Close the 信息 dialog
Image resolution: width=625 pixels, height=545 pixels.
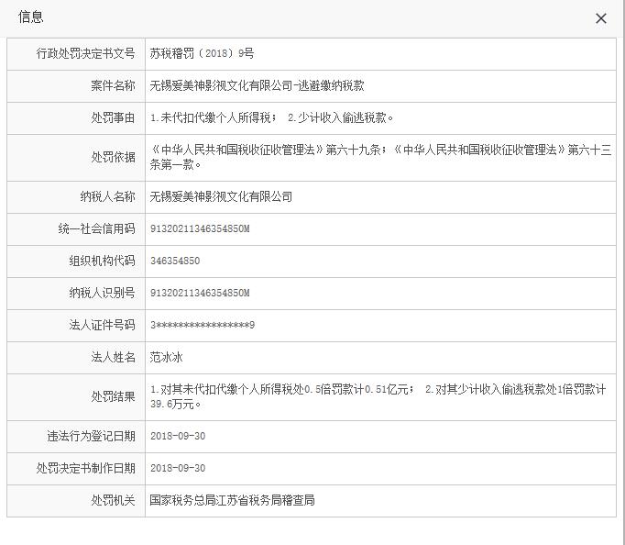pos(600,18)
